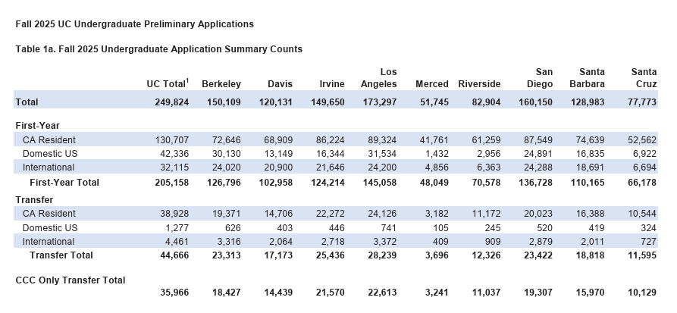Click the footnote superscript beside UC Total

pyautogui.click(x=187, y=81)
